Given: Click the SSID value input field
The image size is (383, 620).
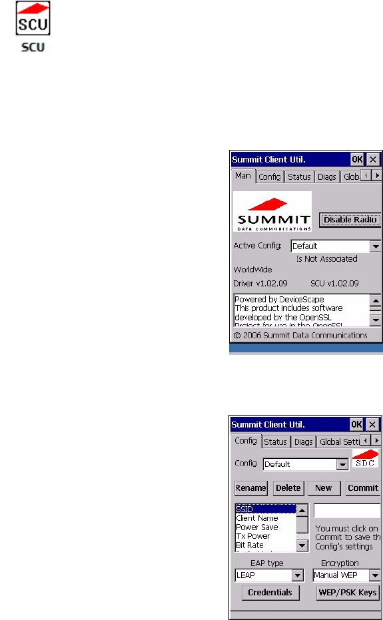Looking at the screenshot, I should (x=347, y=511).
